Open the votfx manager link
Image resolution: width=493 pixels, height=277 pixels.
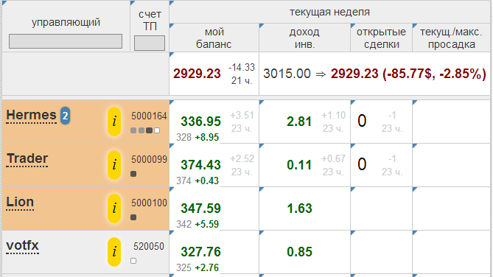(x=23, y=245)
